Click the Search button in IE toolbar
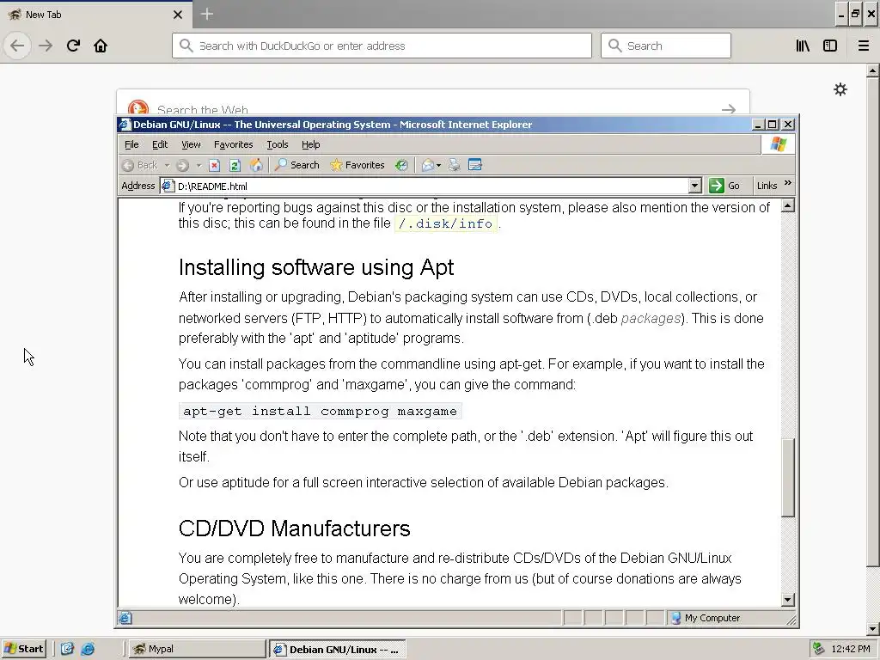This screenshot has width=880, height=660. 296,165
